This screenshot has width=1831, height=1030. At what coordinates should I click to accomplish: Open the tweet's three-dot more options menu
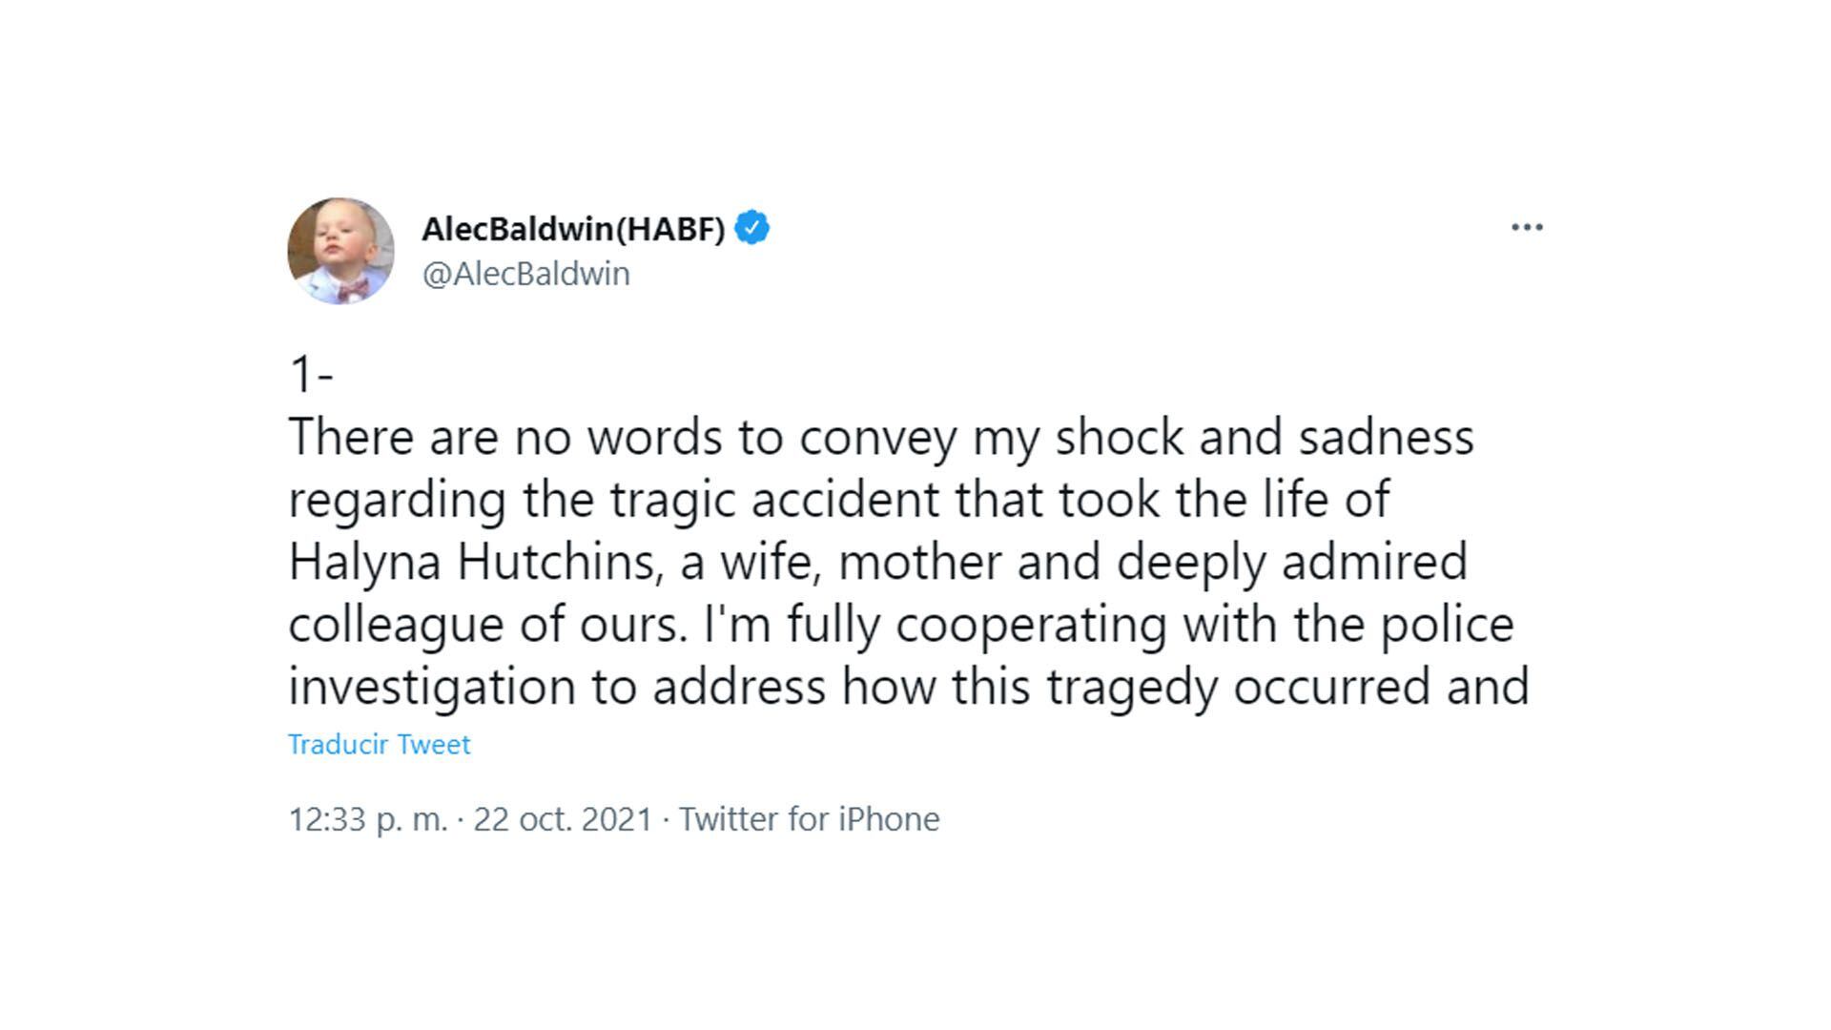coord(1527,227)
